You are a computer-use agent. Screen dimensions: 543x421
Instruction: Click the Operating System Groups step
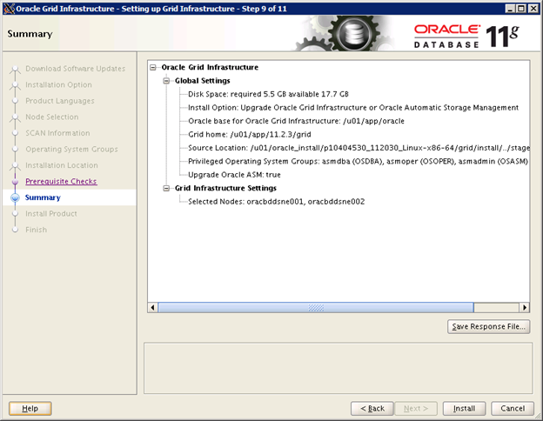tap(71, 150)
